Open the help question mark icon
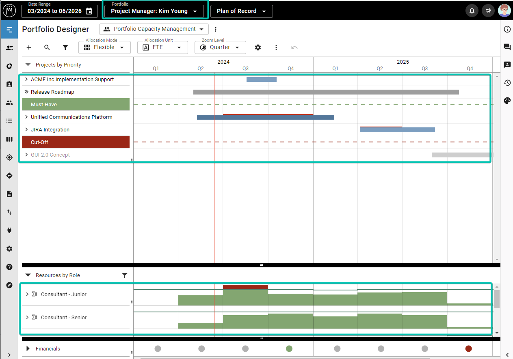Screen dimensions: 513x359 (x=9, y=267)
